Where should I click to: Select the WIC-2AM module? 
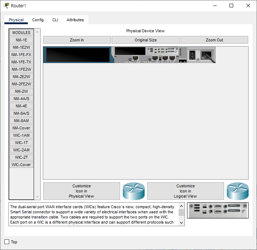click(x=21, y=150)
